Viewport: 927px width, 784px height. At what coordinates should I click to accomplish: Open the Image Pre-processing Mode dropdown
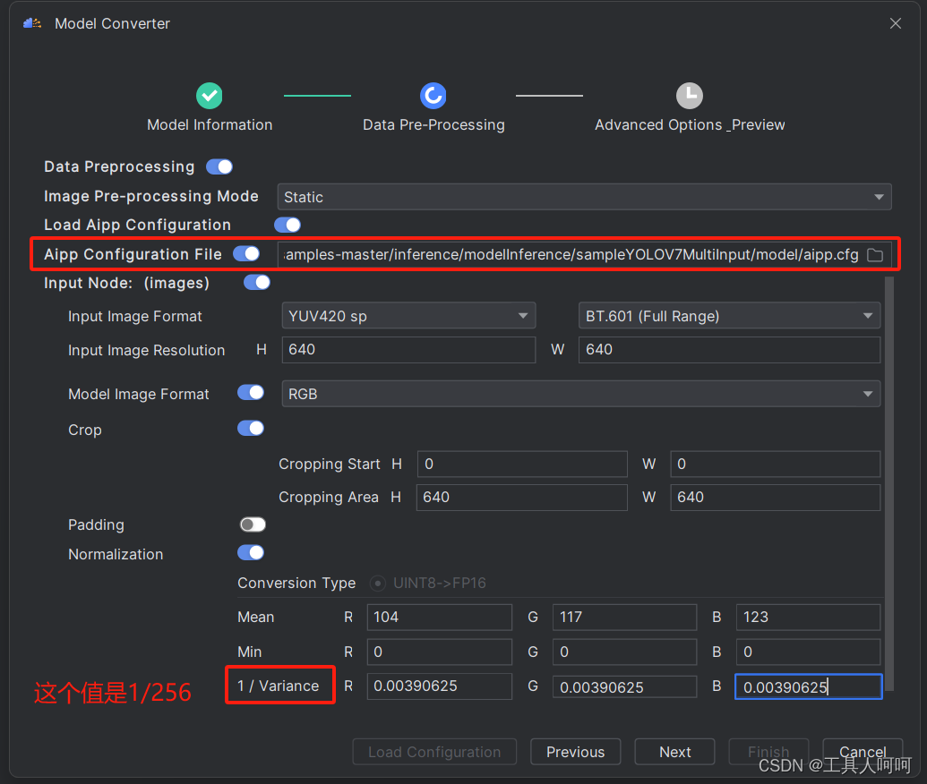584,197
